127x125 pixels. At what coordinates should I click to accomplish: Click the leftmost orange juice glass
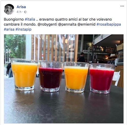click(x=24, y=75)
